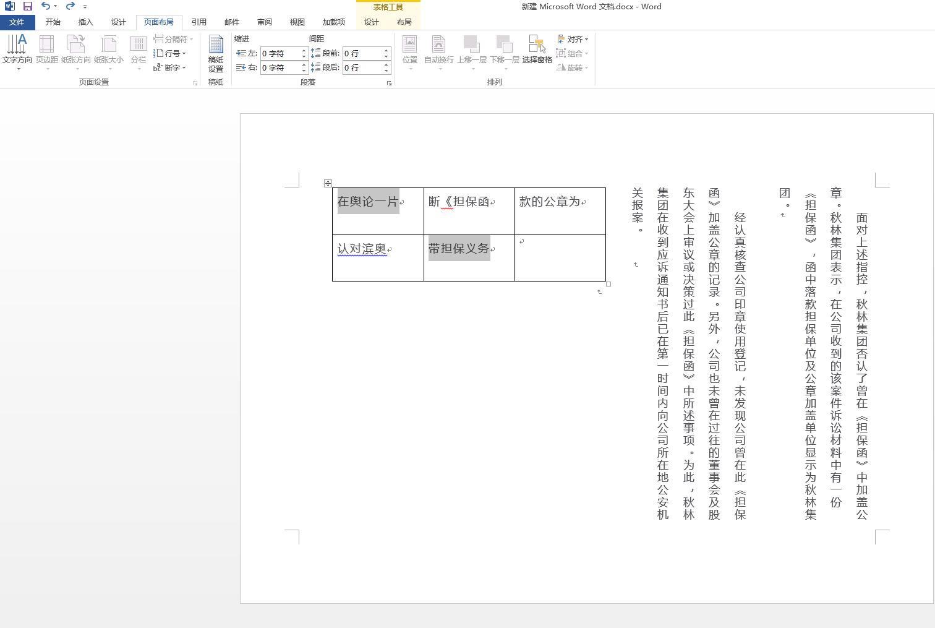Click the table cell containing 断《担保函

pos(469,211)
